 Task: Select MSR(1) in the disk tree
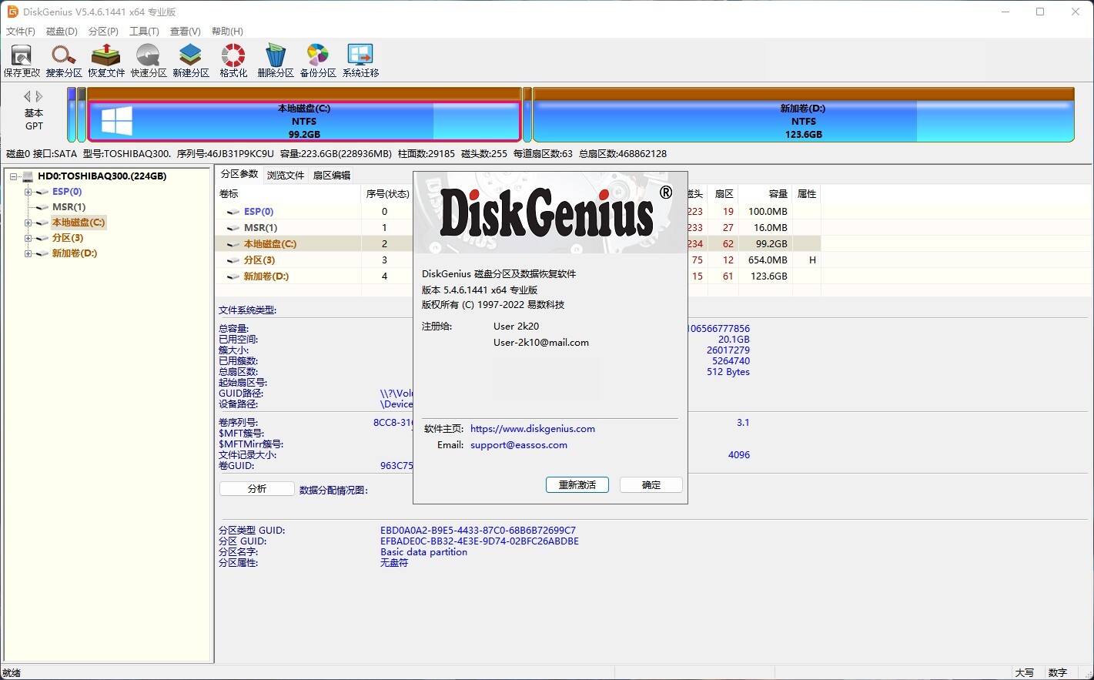[x=69, y=207]
